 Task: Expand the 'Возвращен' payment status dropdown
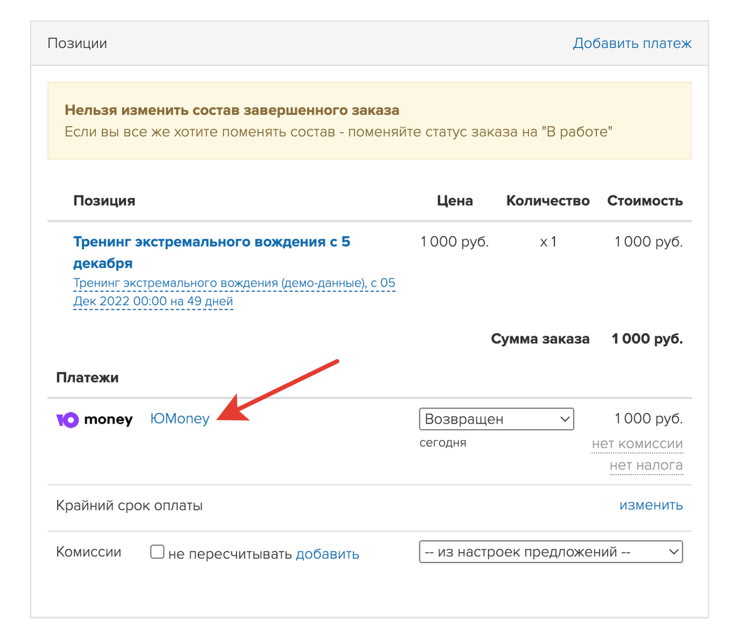(496, 419)
